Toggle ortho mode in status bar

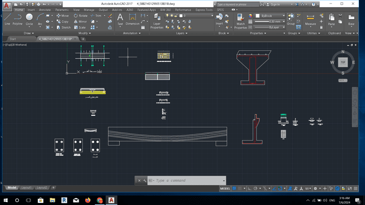coord(249,188)
